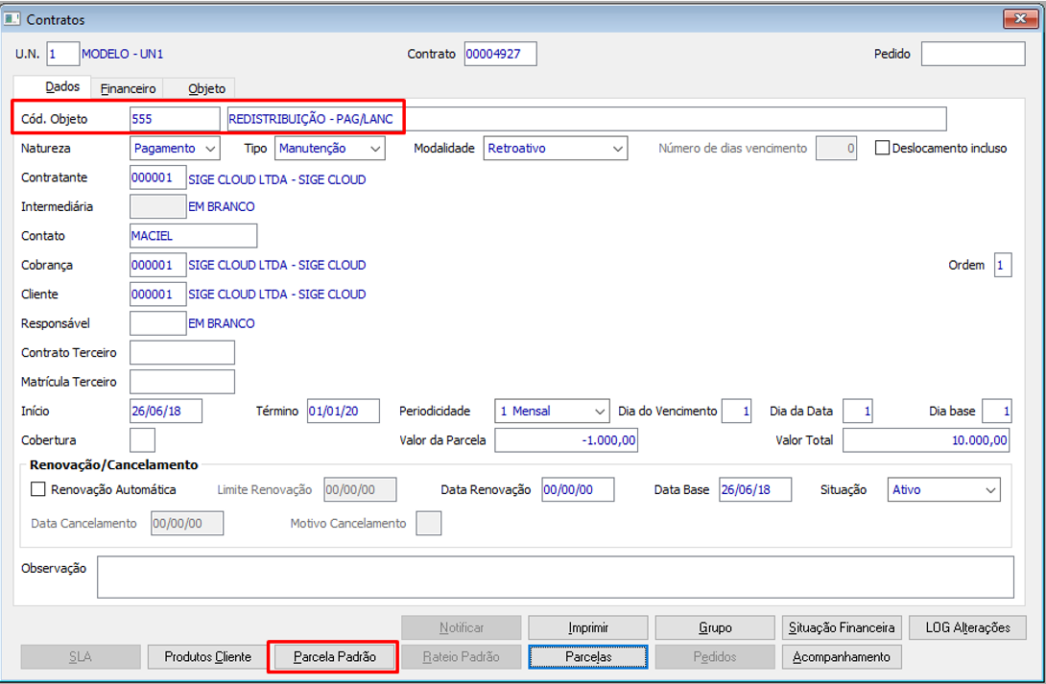Click the Dia base field

(997, 411)
